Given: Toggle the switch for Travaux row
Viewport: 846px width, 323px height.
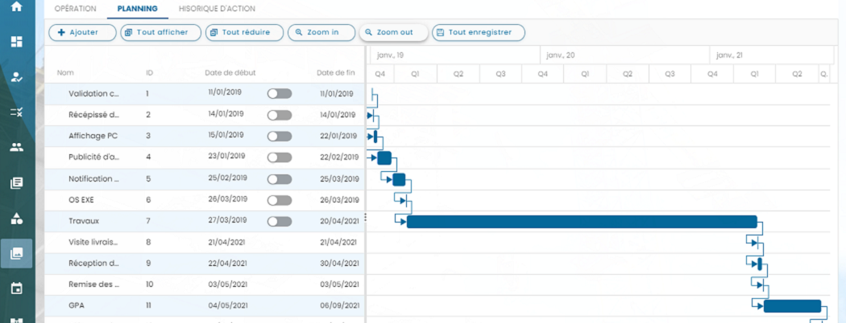Looking at the screenshot, I should [x=280, y=221].
